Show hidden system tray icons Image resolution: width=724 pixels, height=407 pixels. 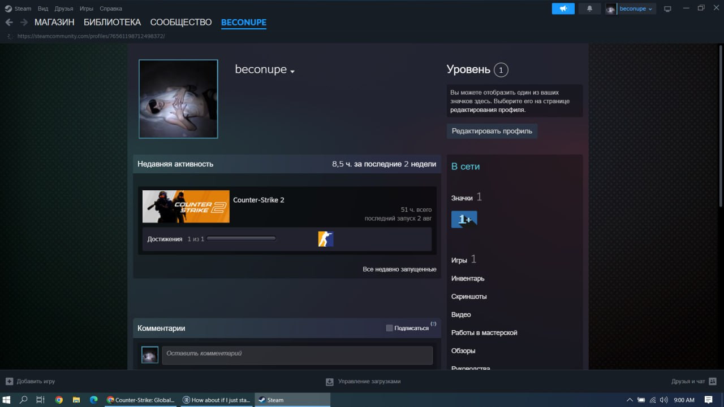(x=630, y=400)
